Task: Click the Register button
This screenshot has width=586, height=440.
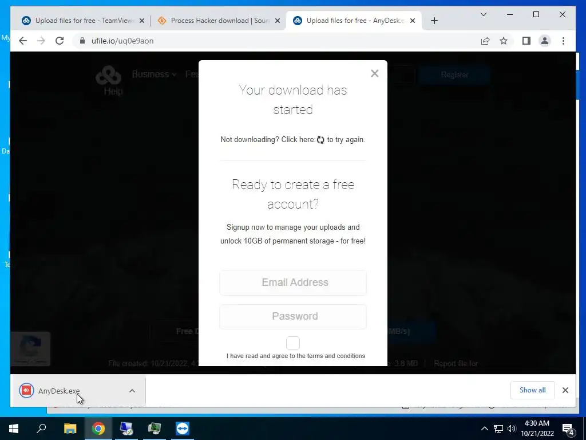Action: pyautogui.click(x=454, y=75)
